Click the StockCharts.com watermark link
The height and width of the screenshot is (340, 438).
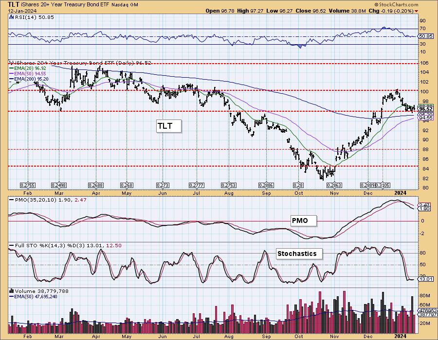tap(396, 4)
